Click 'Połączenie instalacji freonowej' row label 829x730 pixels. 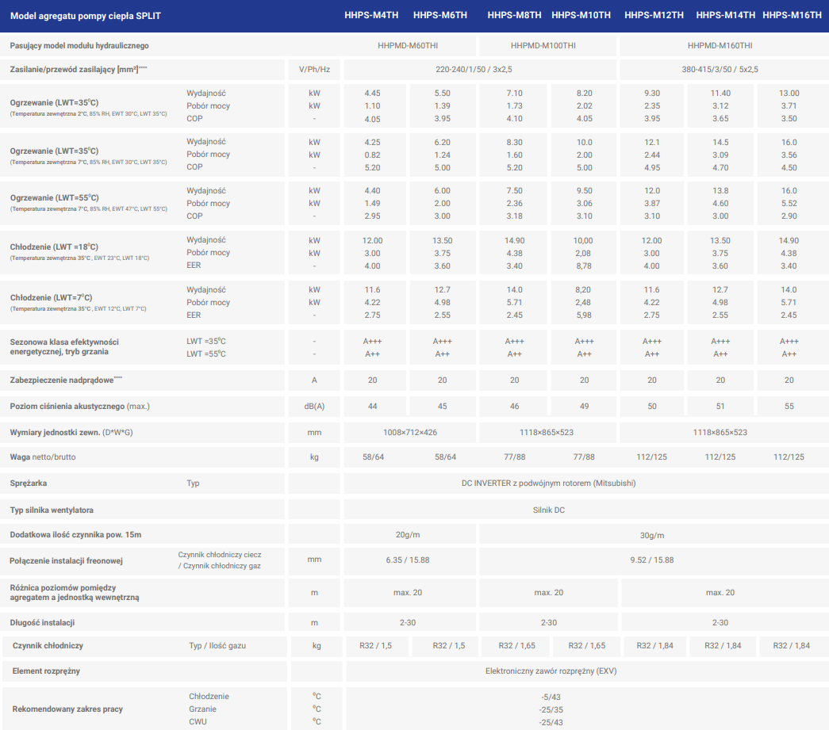coord(66,560)
